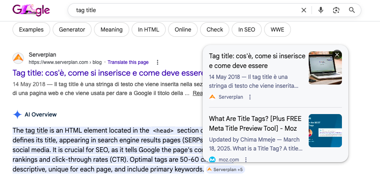Open Moz article thumbnail image
The height and width of the screenshot is (180, 380).
(325, 131)
